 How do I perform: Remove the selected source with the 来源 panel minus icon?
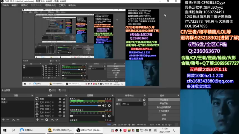(x=42, y=120)
